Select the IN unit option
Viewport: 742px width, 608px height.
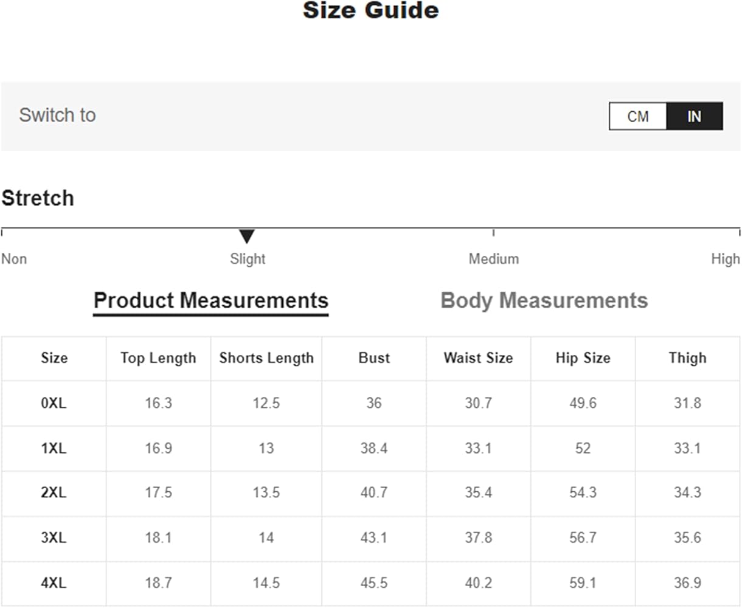click(x=694, y=116)
